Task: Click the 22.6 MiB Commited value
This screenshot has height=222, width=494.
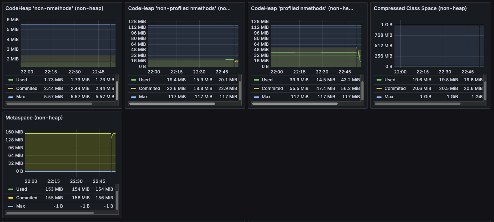Action: (x=176, y=88)
